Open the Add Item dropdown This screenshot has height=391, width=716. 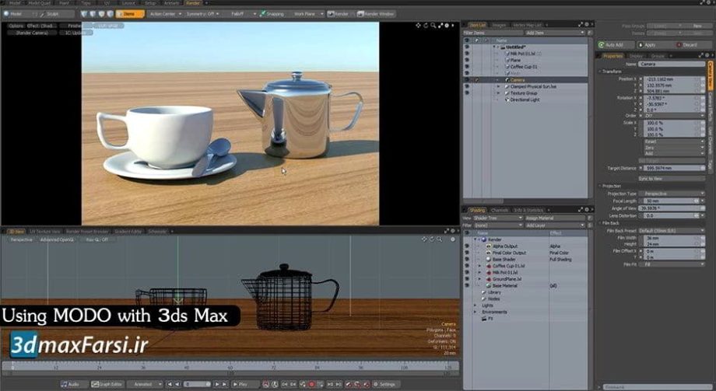[x=554, y=33]
